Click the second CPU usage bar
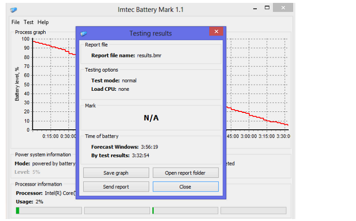Image resolution: width=356 pixels, height=221 pixels. (x=117, y=210)
